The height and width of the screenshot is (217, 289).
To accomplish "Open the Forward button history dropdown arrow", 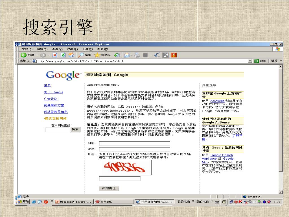I will (49, 55).
